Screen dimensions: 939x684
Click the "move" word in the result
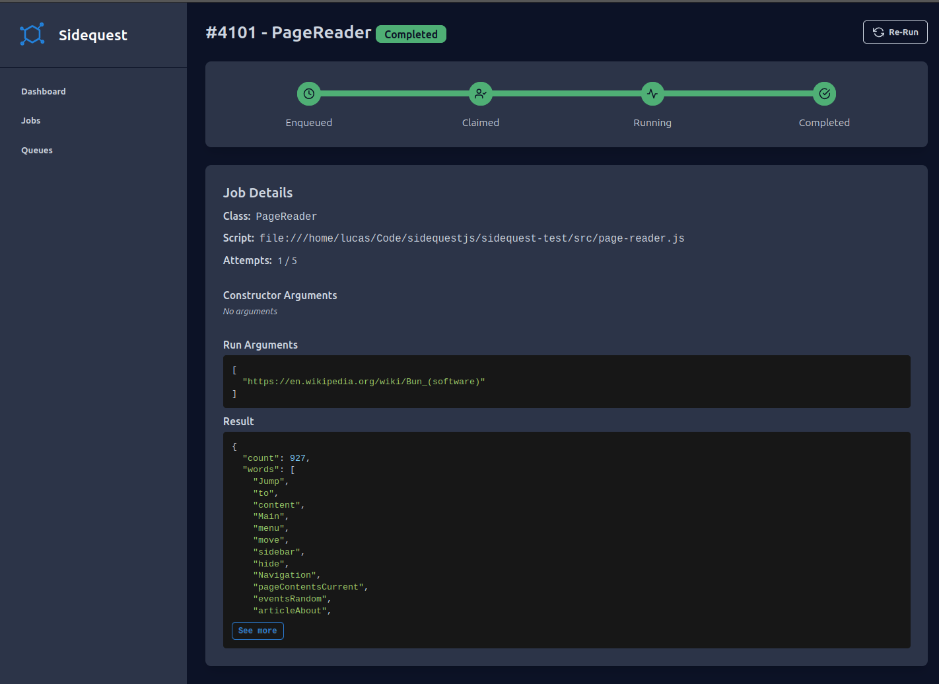click(269, 540)
